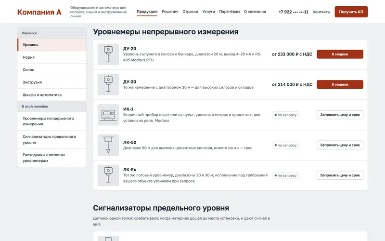Viewport: 385px width, 241px height.
Task: Open the ЛК-Ex product title
Action: 129,170
